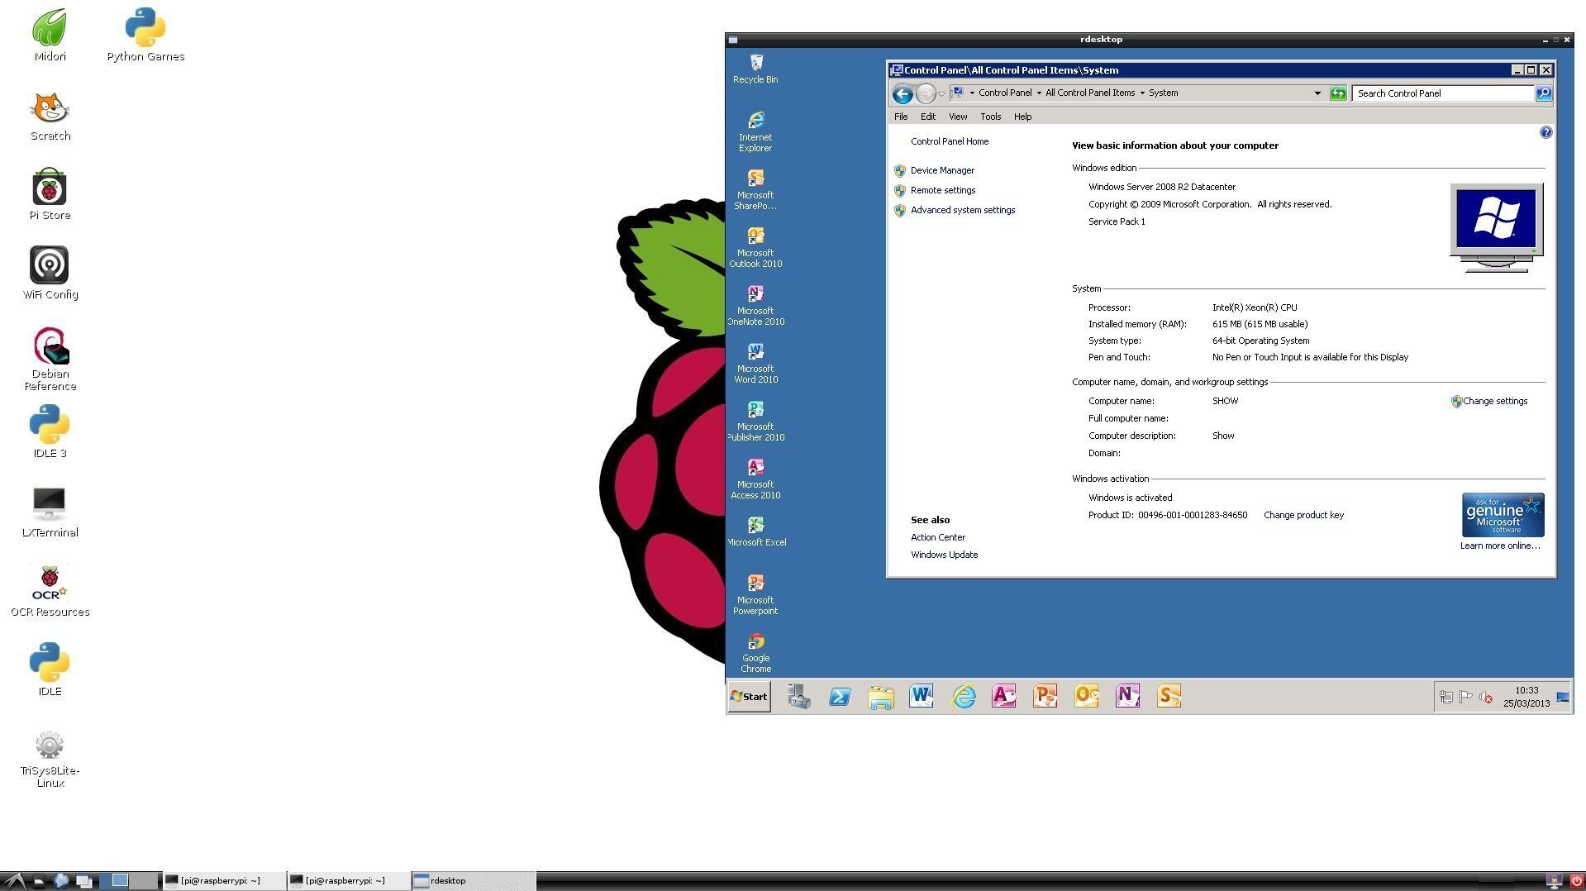Open Remote settings link

point(943,190)
